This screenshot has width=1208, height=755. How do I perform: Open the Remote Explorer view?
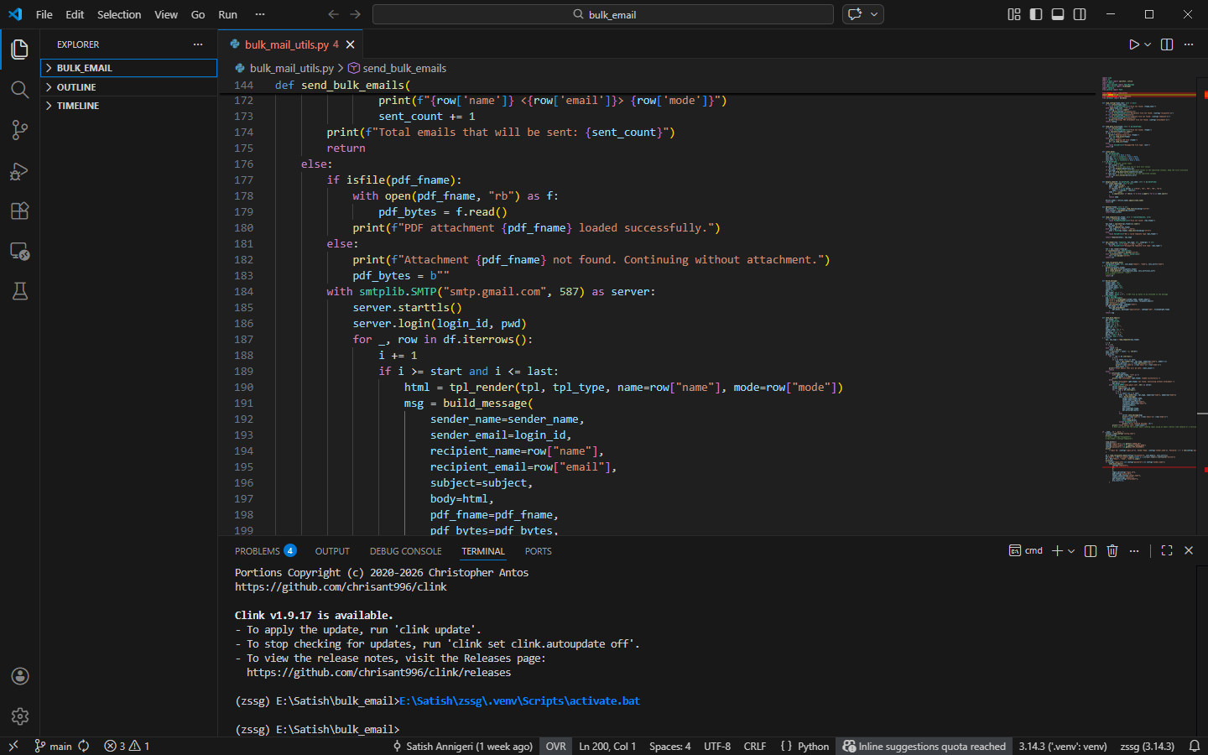pyautogui.click(x=20, y=251)
